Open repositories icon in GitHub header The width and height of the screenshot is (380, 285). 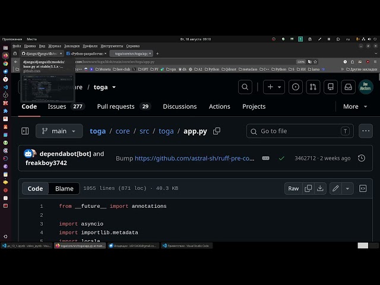point(331,87)
